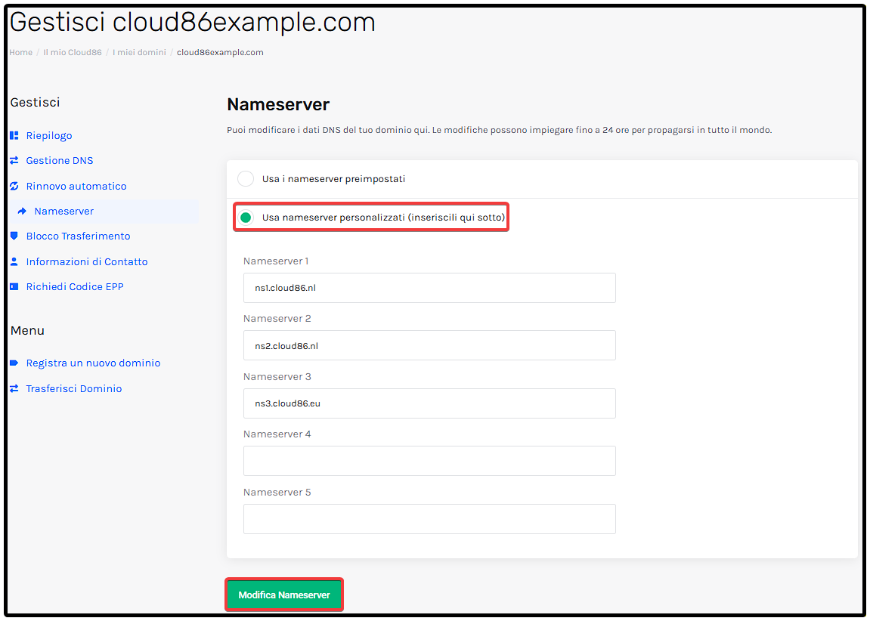Click Trasferisci Dominio link
Image resolution: width=870 pixels, height=621 pixels.
pos(74,388)
